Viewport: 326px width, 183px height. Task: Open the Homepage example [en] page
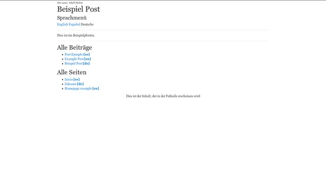[81, 88]
